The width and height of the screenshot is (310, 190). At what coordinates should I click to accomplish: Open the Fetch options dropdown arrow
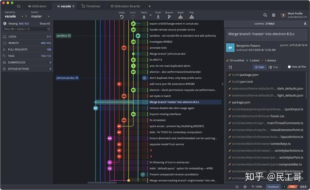pos(151,15)
